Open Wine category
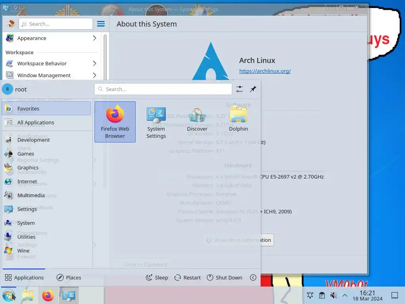The image size is (405, 304). pos(46,251)
